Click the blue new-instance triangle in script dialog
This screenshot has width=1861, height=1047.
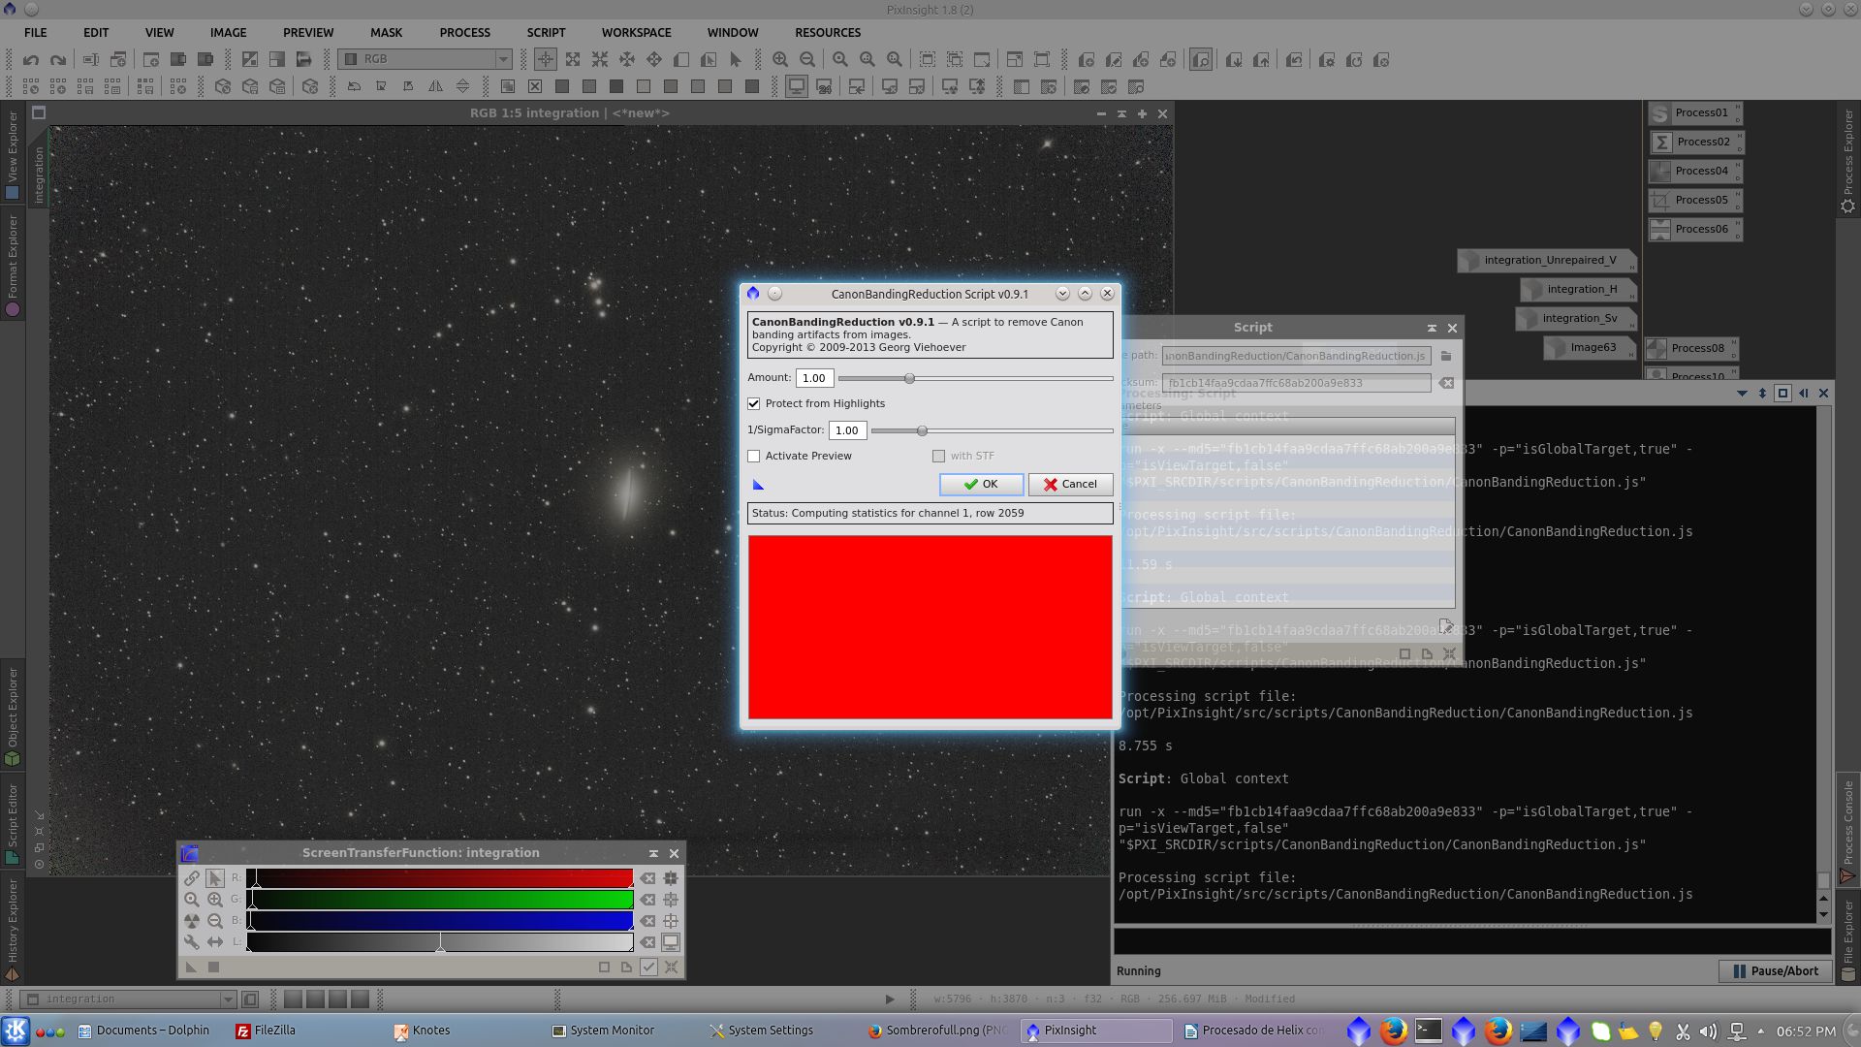coord(758,485)
